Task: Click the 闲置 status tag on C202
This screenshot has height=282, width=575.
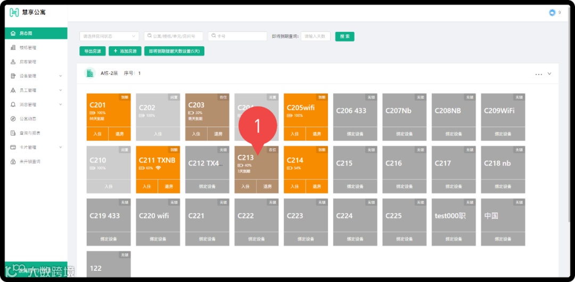Action: [x=174, y=97]
